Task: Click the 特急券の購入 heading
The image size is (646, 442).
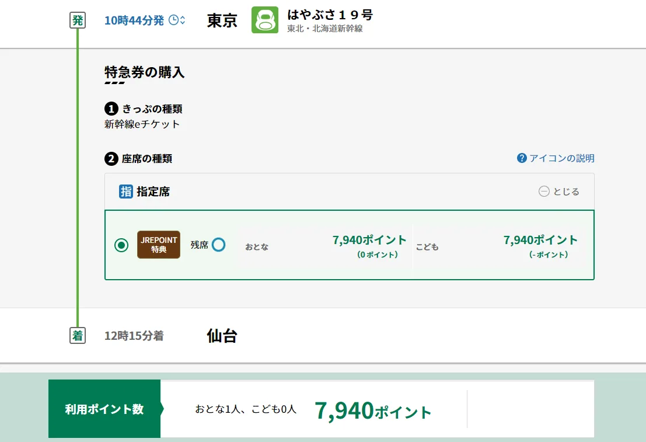Action: tap(145, 72)
